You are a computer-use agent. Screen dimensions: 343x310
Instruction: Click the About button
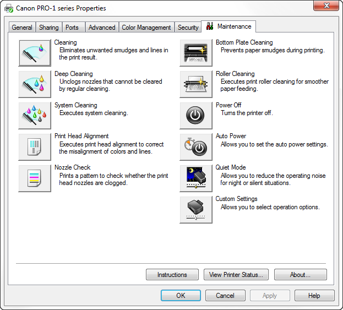point(301,275)
